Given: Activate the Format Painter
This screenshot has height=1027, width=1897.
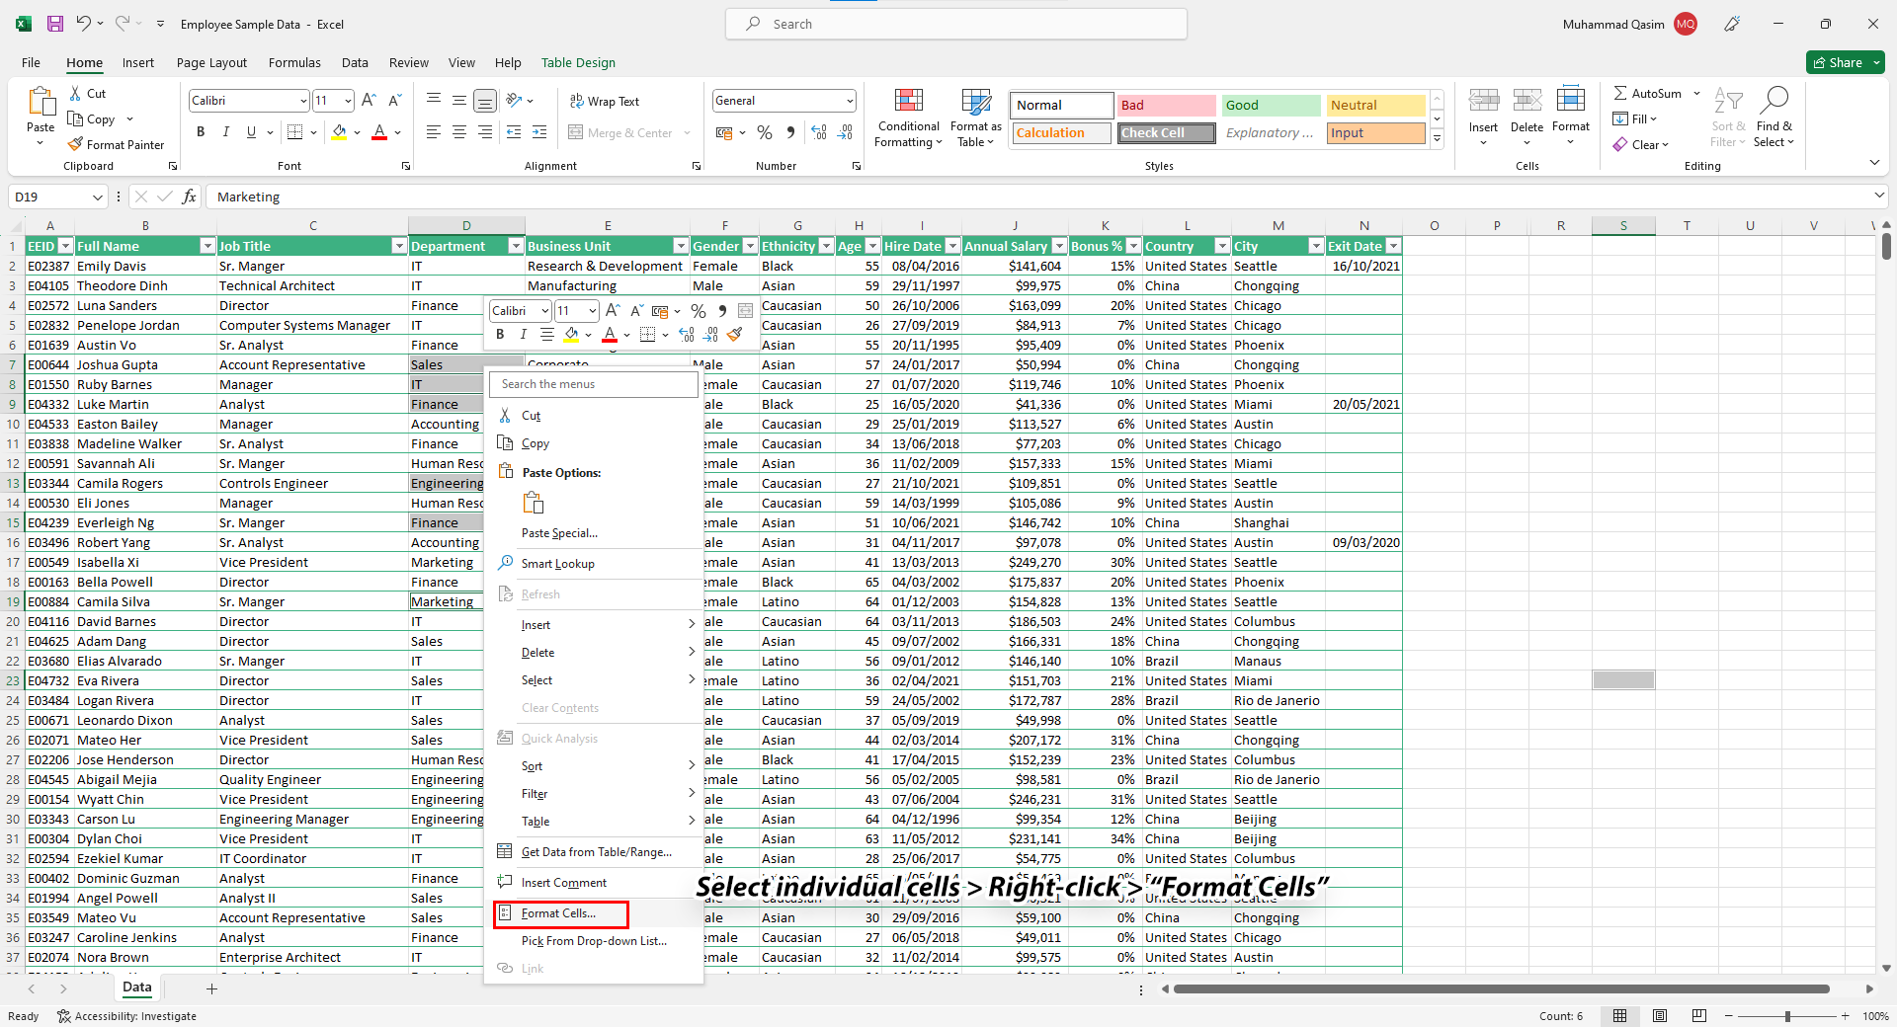Looking at the screenshot, I should point(117,144).
